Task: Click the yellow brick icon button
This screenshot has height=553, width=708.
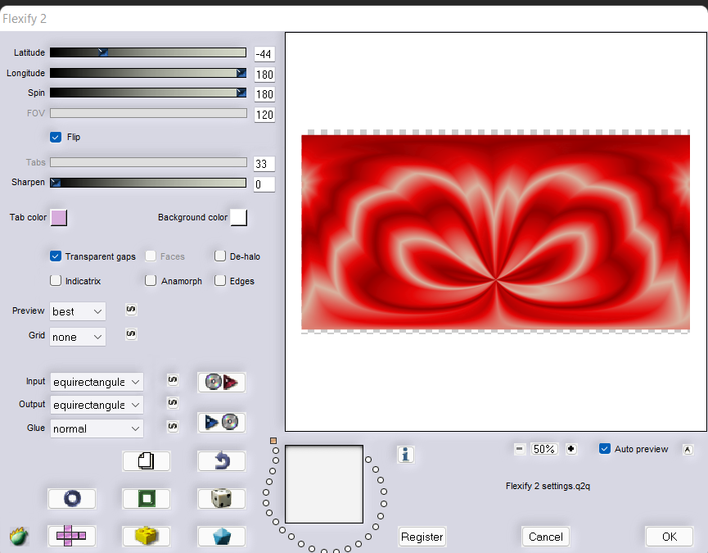Action: [147, 536]
